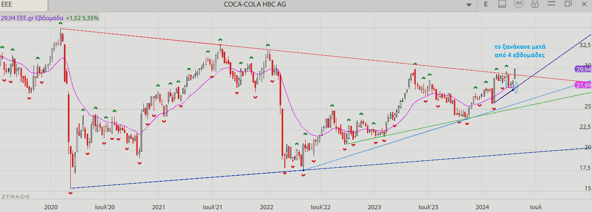Click the 2021 time axis label

pos(158,207)
